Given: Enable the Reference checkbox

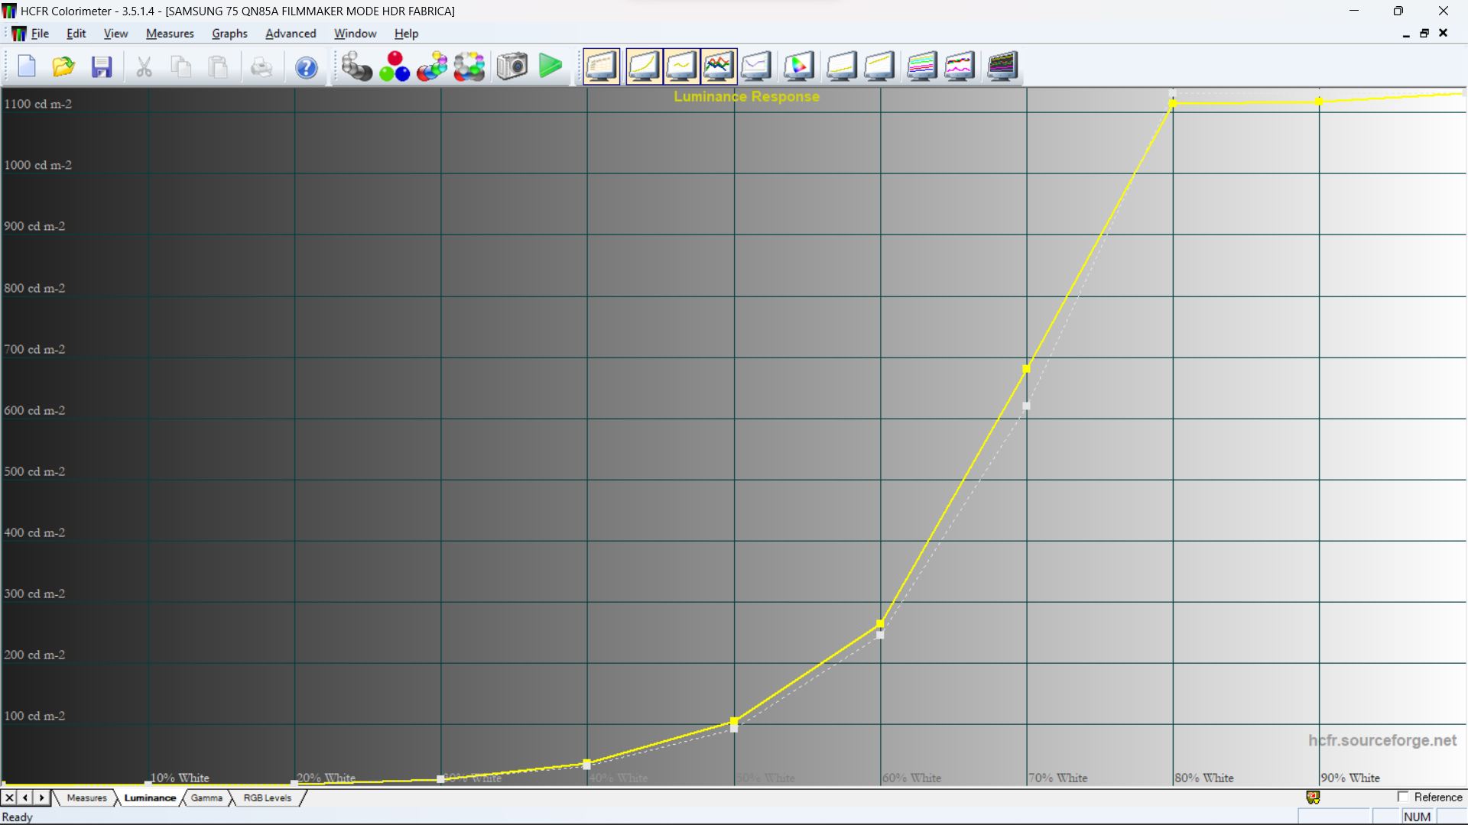Looking at the screenshot, I should (x=1403, y=797).
